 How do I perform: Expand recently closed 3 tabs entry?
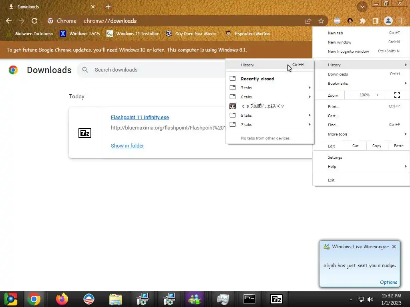[x=269, y=88]
